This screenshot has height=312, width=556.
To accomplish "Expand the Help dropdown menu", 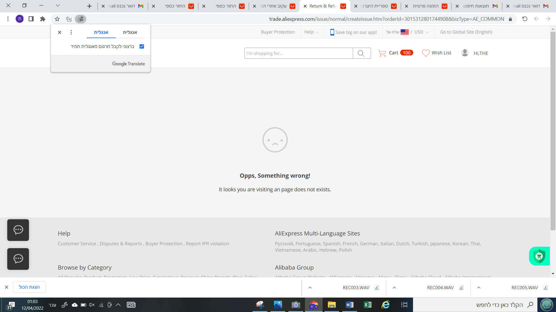I will click(x=311, y=32).
